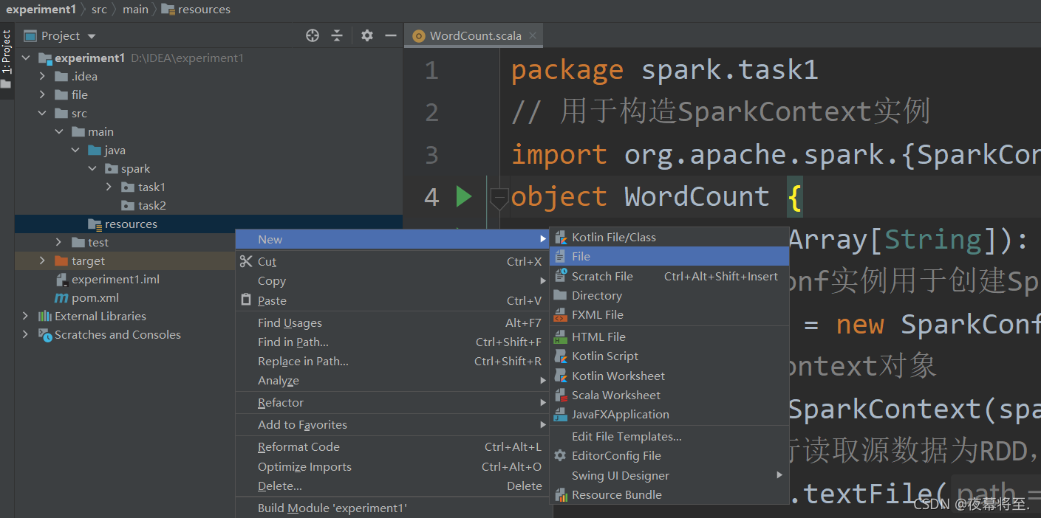
Task: Click the Paste clipboard icon
Action: click(x=246, y=300)
